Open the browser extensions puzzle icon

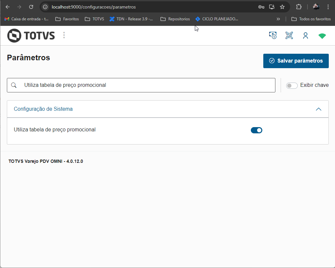[x=299, y=7]
